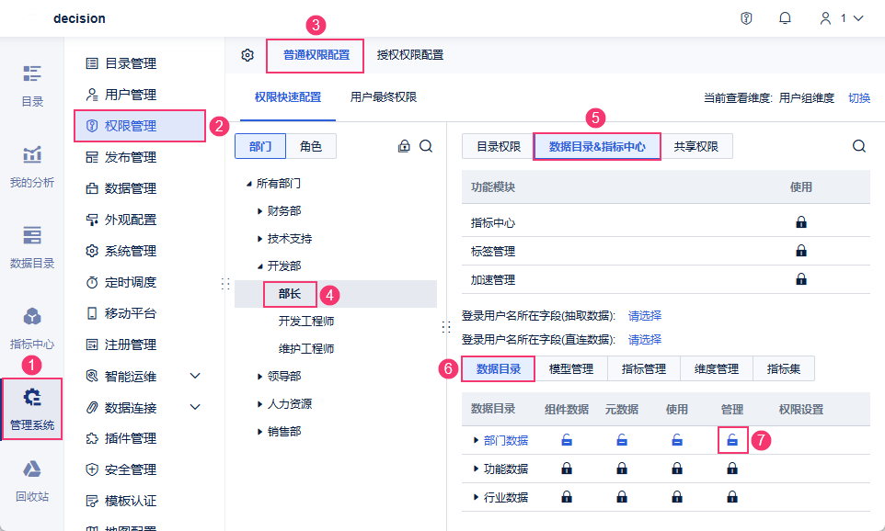This screenshot has width=885, height=531.
Task: Click the shield icon in top bar
Action: [746, 18]
